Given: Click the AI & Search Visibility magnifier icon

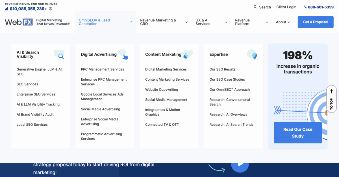Looking at the screenshot, I should click(59, 54).
